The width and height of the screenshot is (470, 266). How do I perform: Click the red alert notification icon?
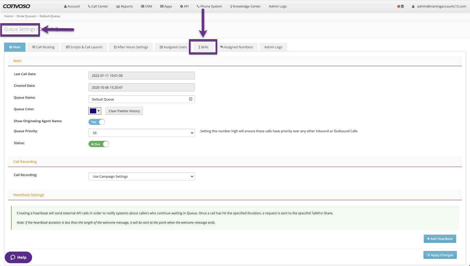398,6
